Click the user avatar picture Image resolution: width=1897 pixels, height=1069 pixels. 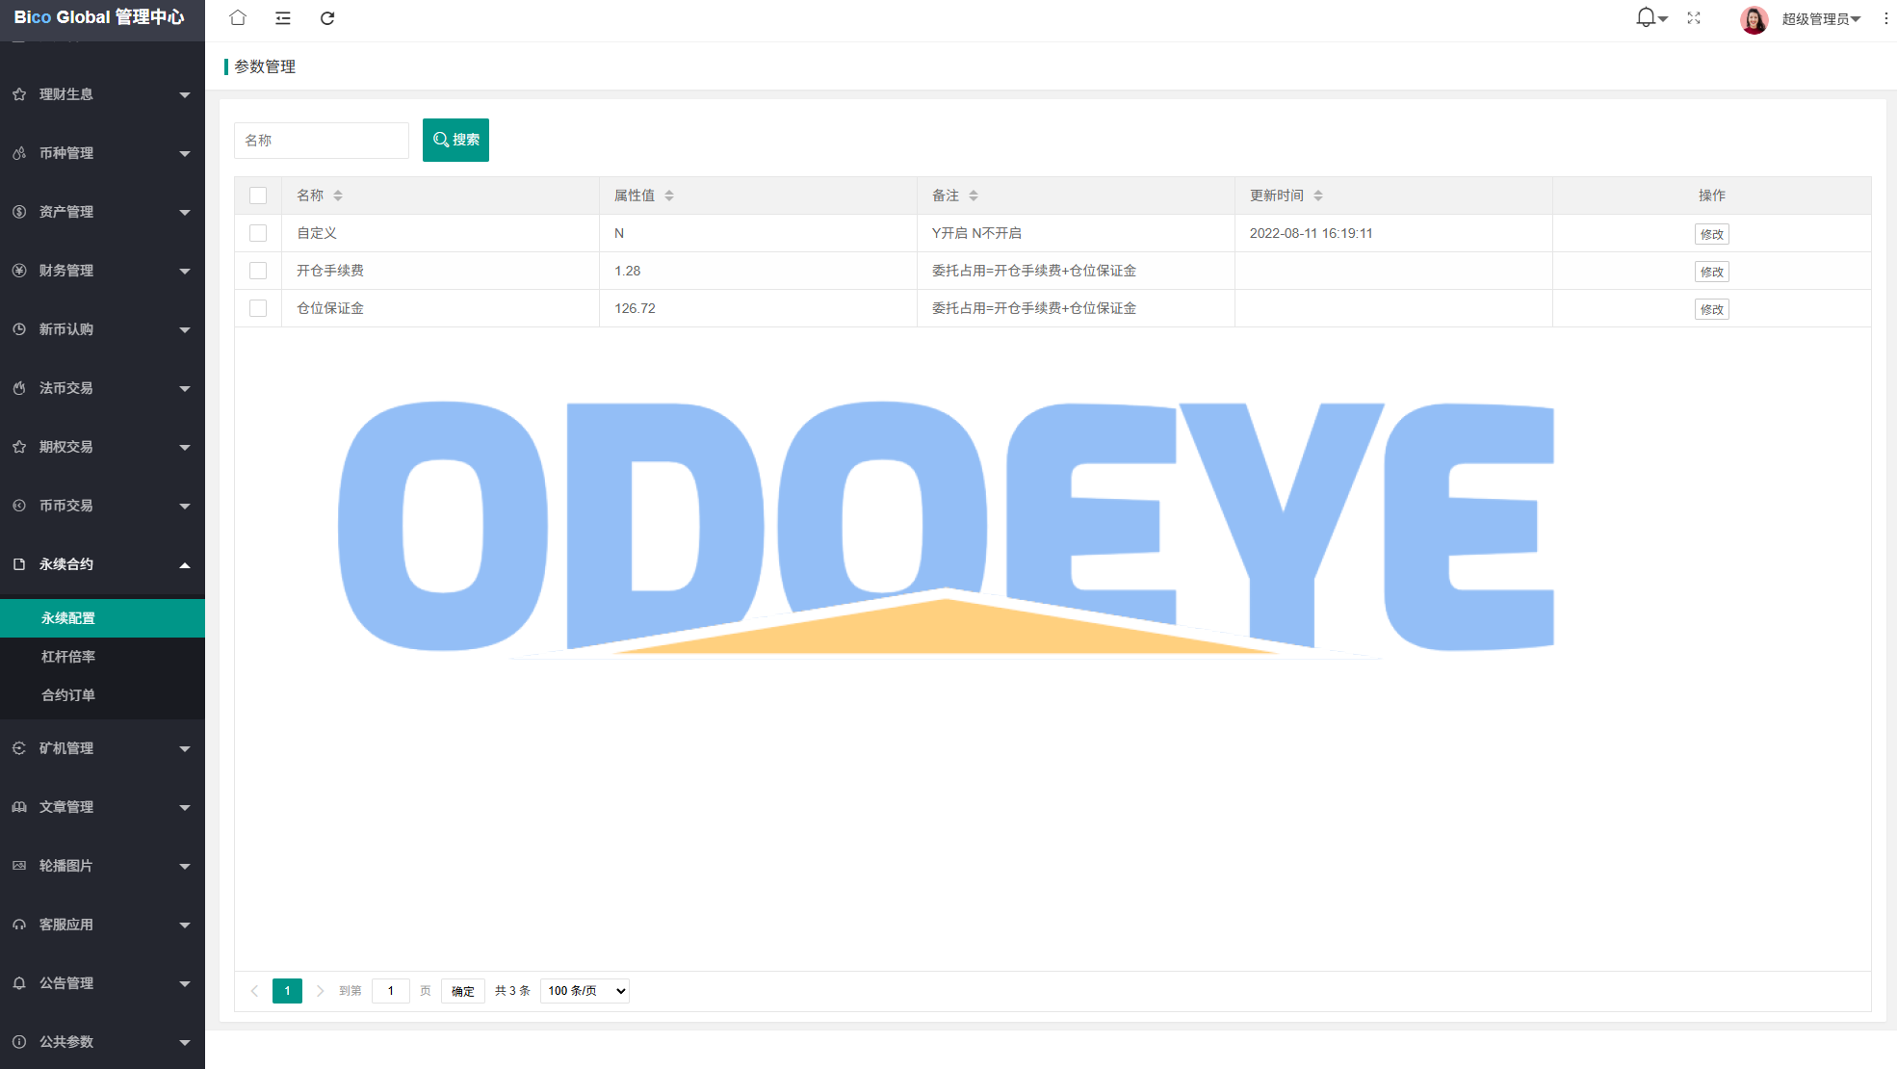1754,19
